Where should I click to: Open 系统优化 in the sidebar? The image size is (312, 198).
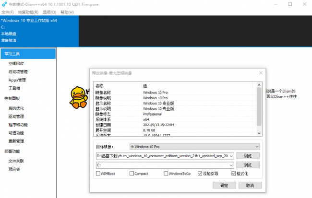tap(16, 108)
